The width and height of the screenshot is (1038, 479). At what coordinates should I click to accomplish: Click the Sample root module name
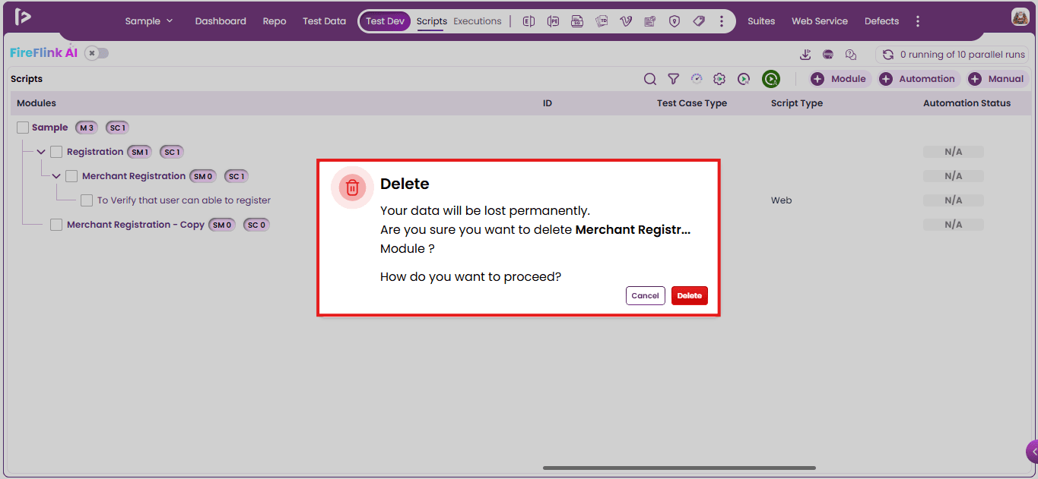(50, 128)
